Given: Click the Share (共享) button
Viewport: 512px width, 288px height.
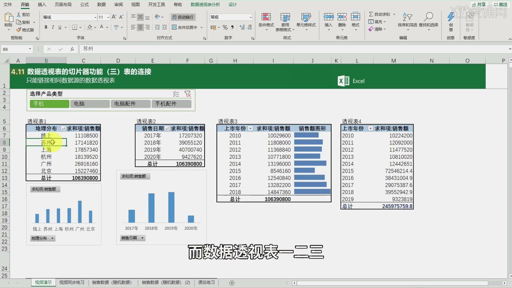Looking at the screenshot, I should coord(479,5).
